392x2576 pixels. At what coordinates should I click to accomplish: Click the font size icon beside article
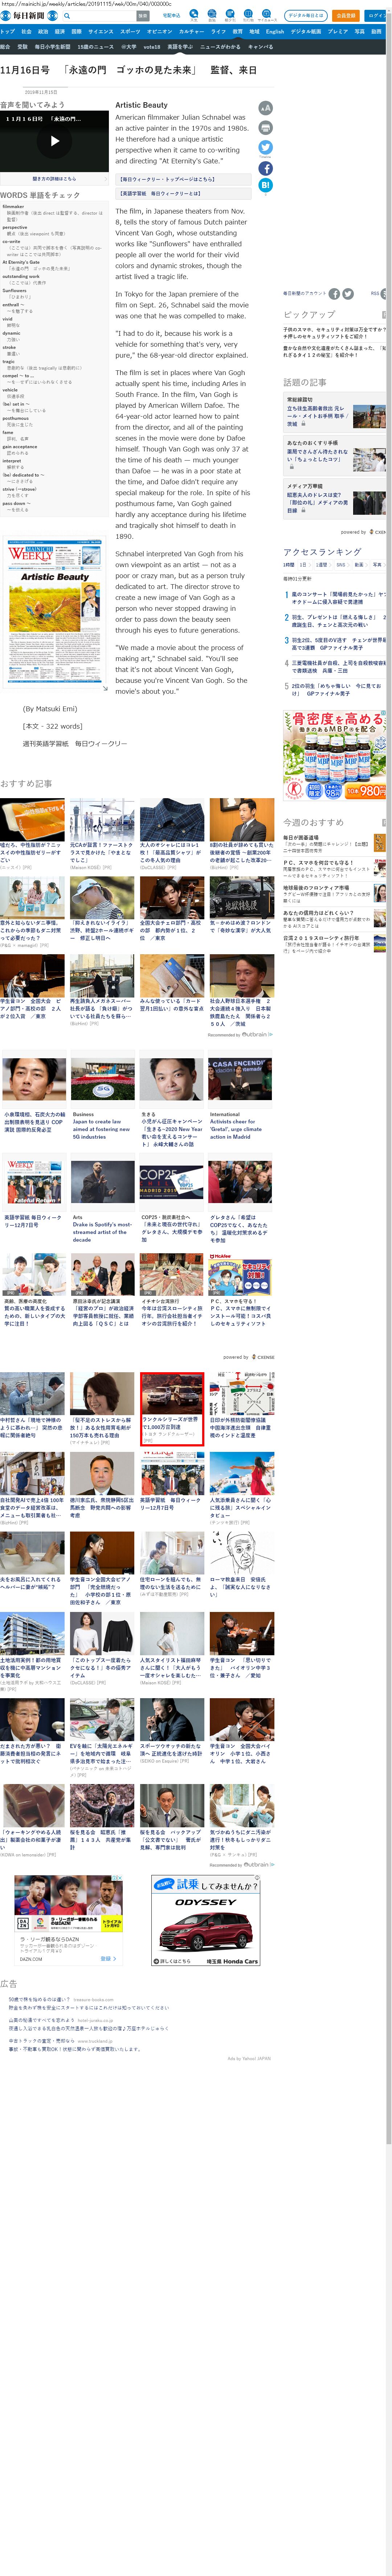265,108
